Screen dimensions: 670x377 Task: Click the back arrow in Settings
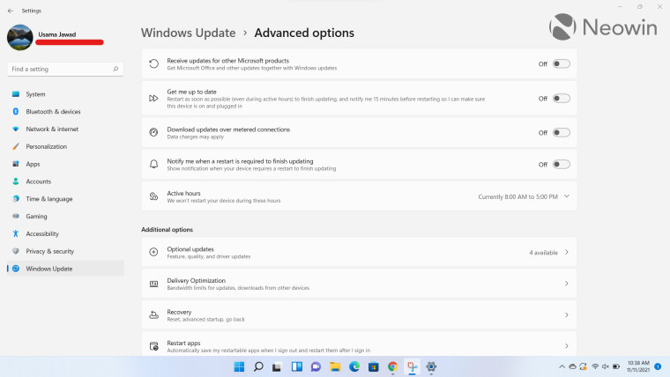pyautogui.click(x=11, y=11)
